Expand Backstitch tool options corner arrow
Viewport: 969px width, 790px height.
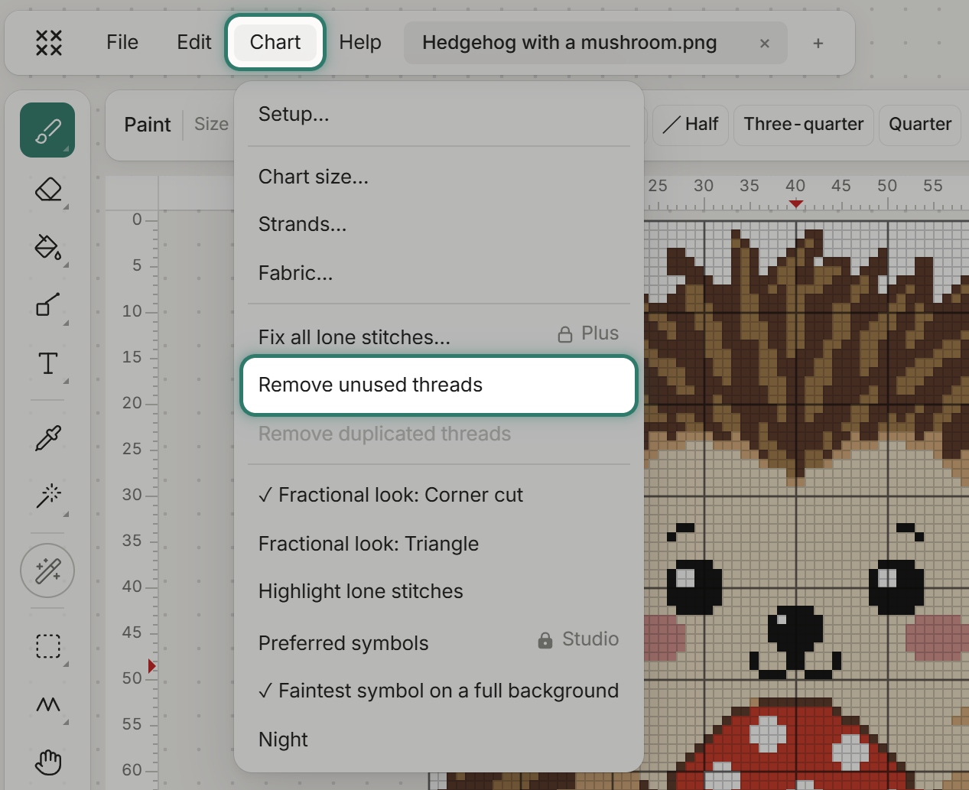66,323
